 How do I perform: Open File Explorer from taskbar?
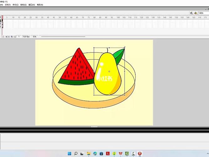88,154
